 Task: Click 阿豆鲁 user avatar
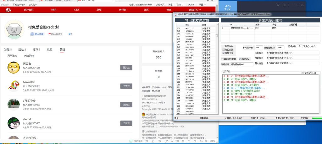12,67
